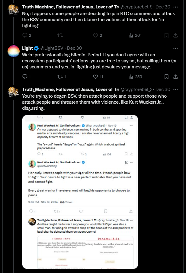Open the @LightBSV handle link

click(52, 48)
